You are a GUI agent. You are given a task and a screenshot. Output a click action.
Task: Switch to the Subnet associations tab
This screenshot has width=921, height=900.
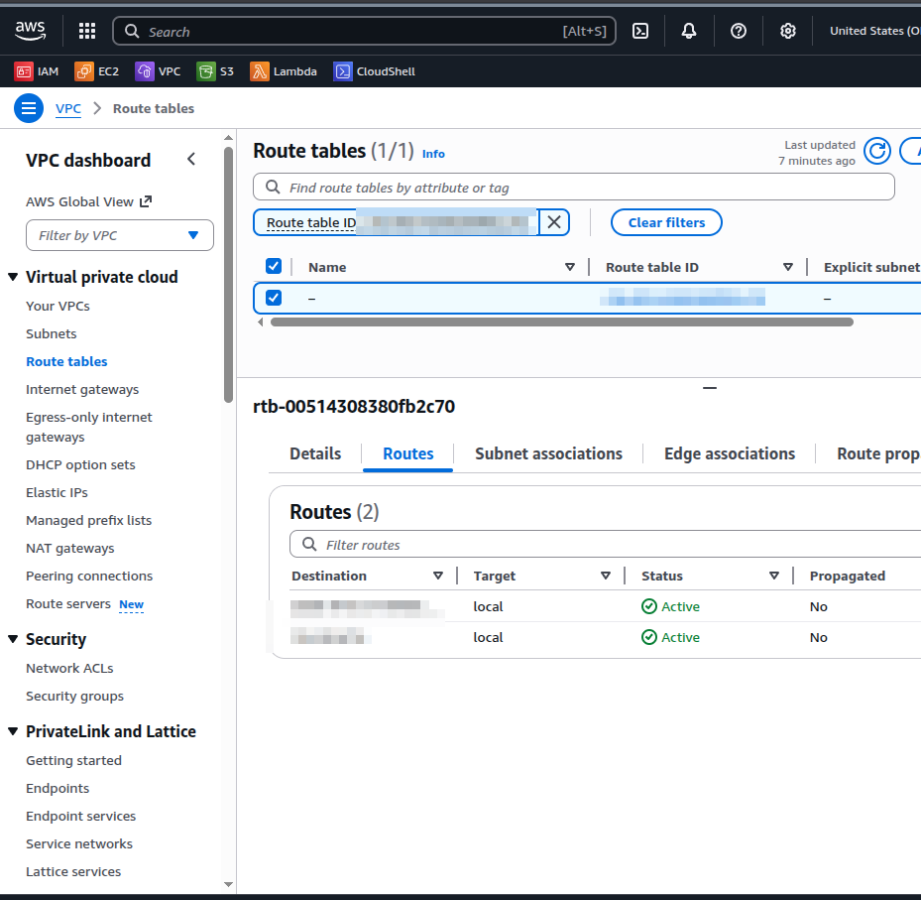[548, 453]
